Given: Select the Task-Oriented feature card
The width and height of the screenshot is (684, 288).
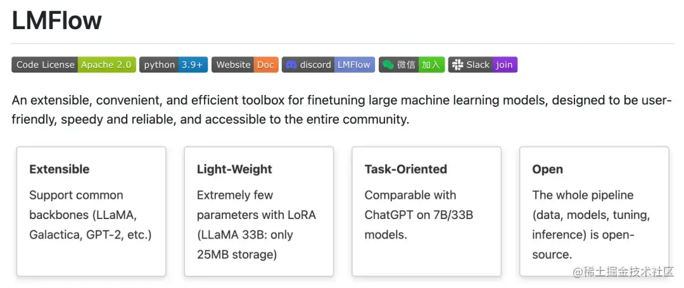Looking at the screenshot, I should tap(426, 211).
